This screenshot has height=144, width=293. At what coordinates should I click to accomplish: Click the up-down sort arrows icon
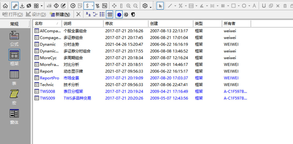(x=105, y=6)
